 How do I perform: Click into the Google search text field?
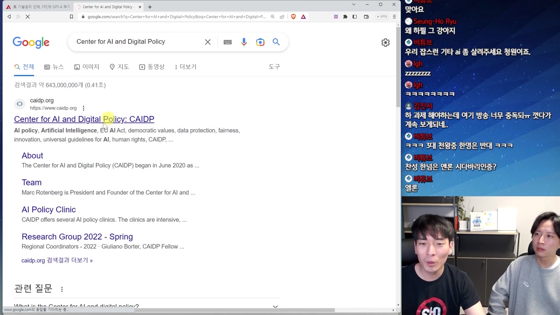click(x=137, y=42)
